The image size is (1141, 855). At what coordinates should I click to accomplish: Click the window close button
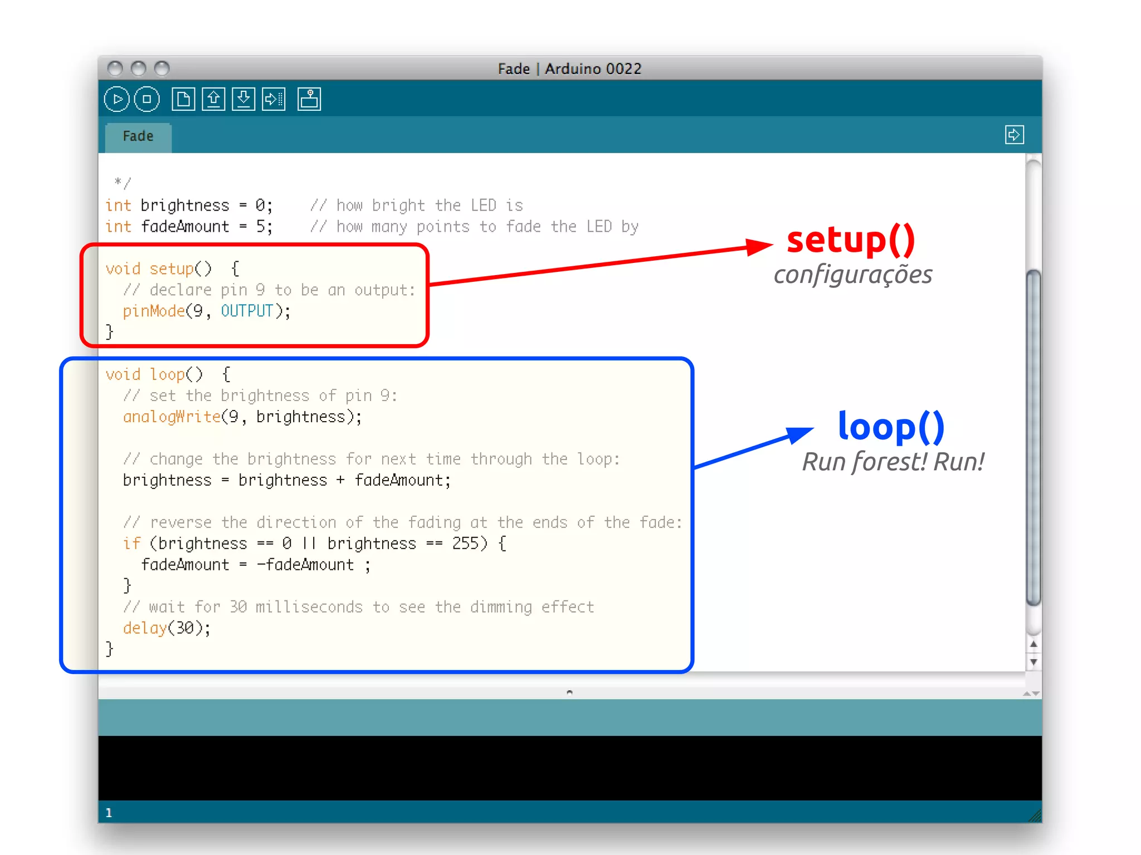pos(115,68)
